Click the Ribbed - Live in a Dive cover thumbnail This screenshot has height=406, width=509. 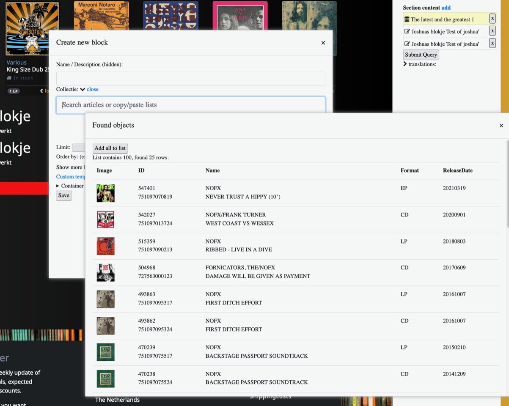point(105,246)
